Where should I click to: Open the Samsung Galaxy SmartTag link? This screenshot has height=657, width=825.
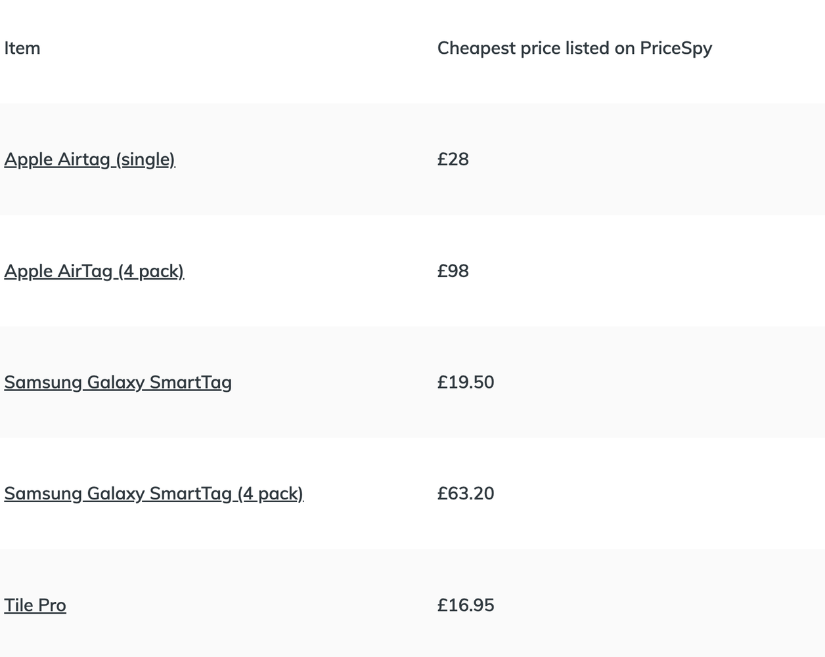(118, 382)
